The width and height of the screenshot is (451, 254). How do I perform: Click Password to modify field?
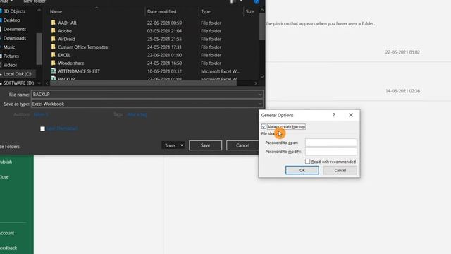click(x=330, y=152)
